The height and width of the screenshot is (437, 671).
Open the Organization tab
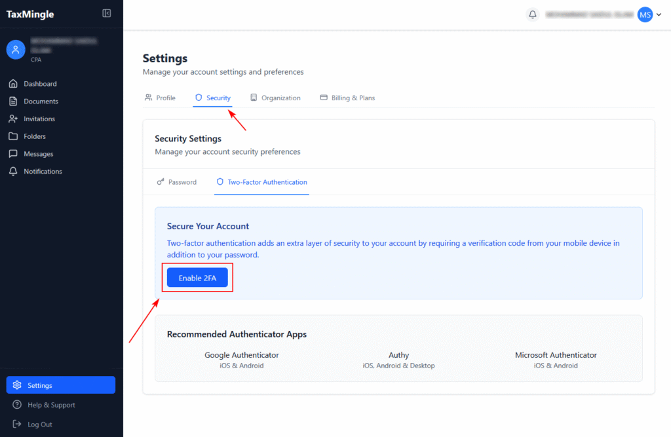pyautogui.click(x=275, y=98)
